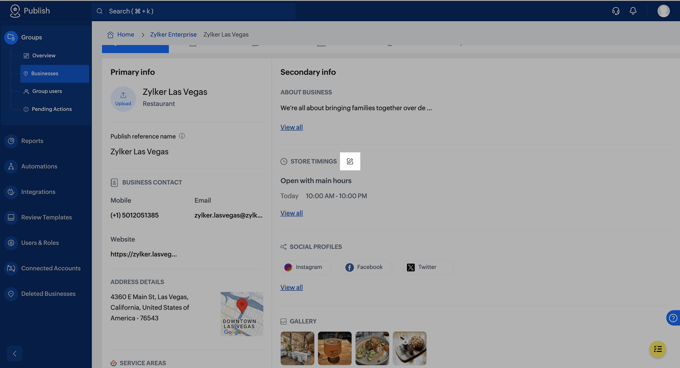
Task: Collapse the sidebar with the left chevron
Action: 15,354
